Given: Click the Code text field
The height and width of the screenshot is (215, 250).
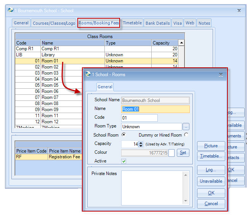Looking at the screenshot, I should point(139,118).
